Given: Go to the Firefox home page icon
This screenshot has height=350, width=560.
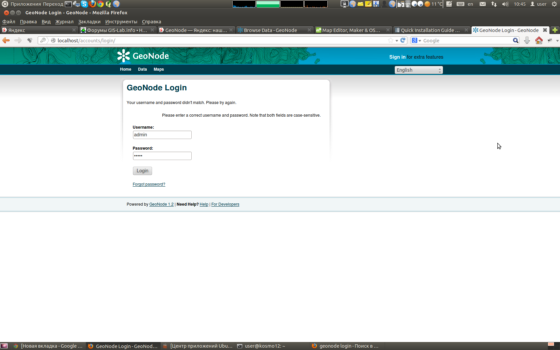Looking at the screenshot, I should (539, 40).
